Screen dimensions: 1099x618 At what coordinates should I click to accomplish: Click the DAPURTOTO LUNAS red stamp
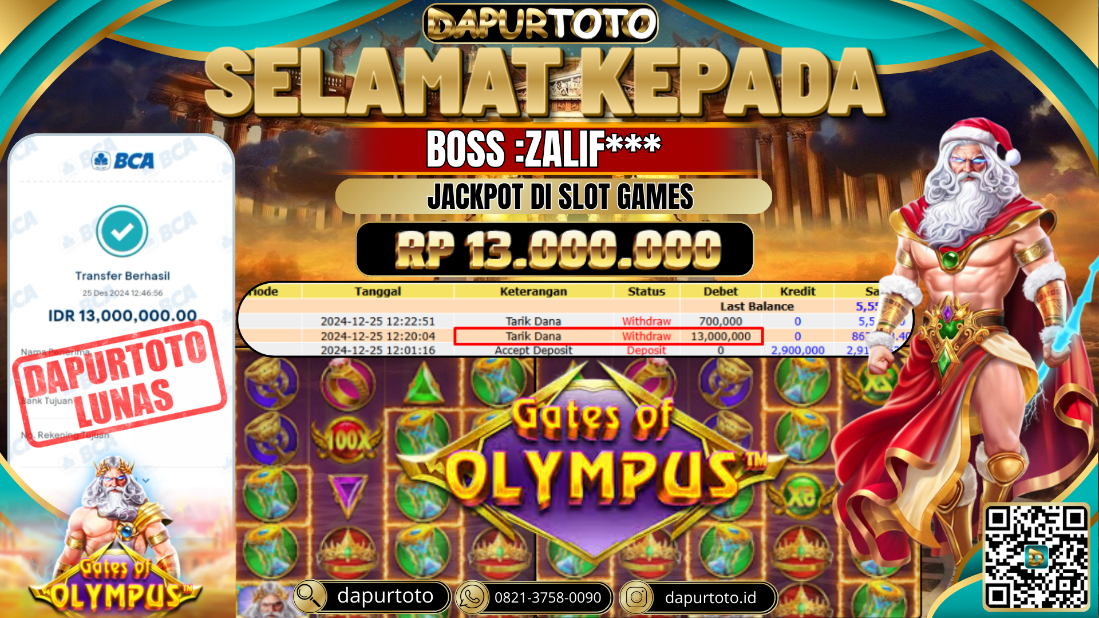tap(120, 382)
